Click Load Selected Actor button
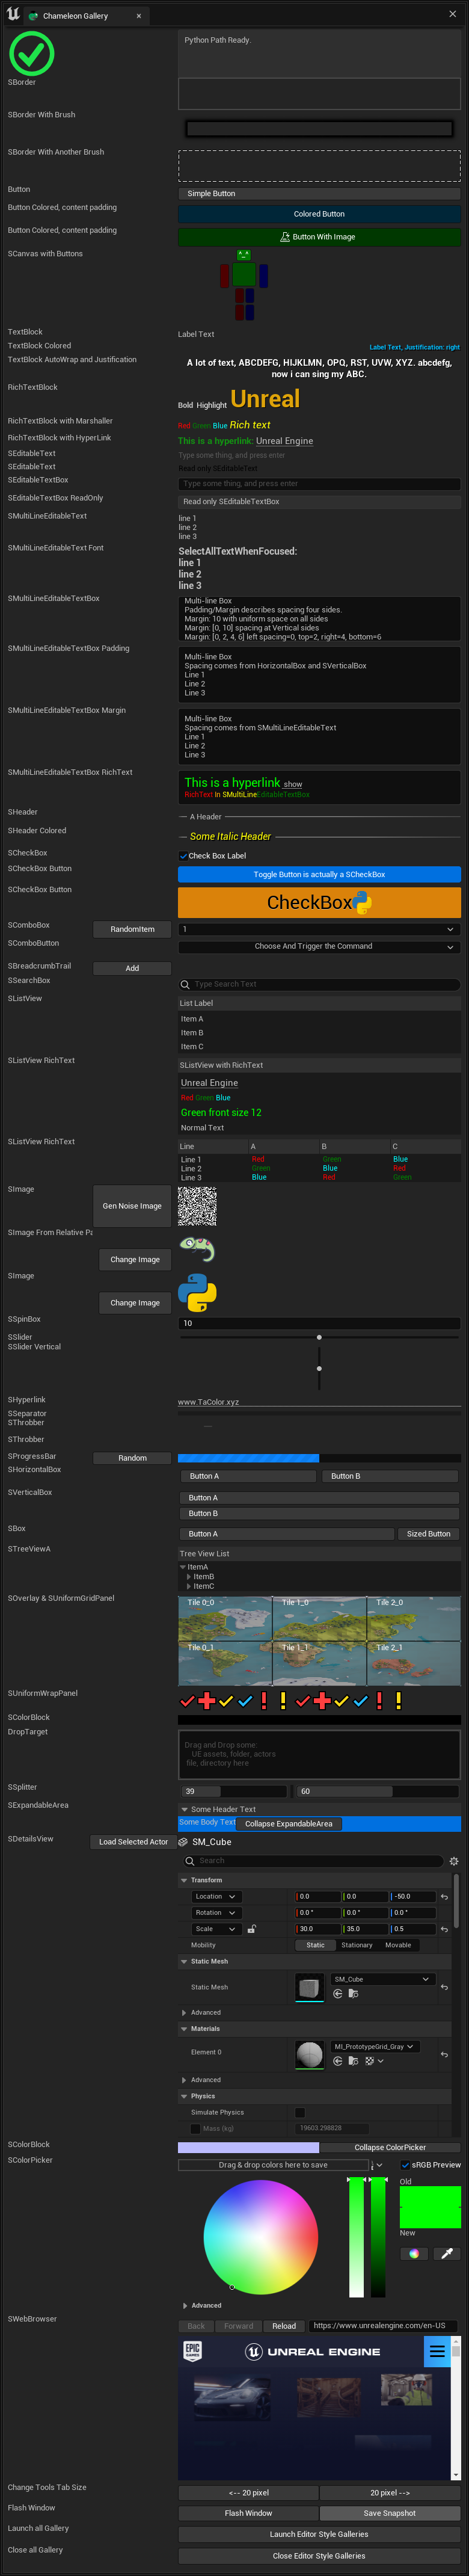The image size is (469, 2576). tap(133, 1841)
